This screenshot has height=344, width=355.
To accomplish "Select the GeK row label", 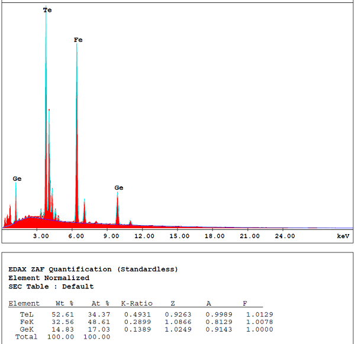I will point(27,330).
